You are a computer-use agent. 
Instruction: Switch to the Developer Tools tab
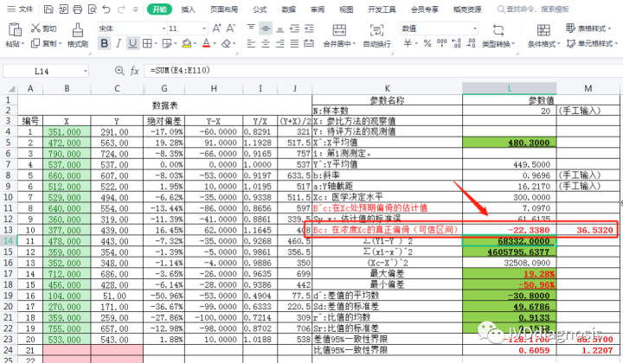(x=382, y=10)
